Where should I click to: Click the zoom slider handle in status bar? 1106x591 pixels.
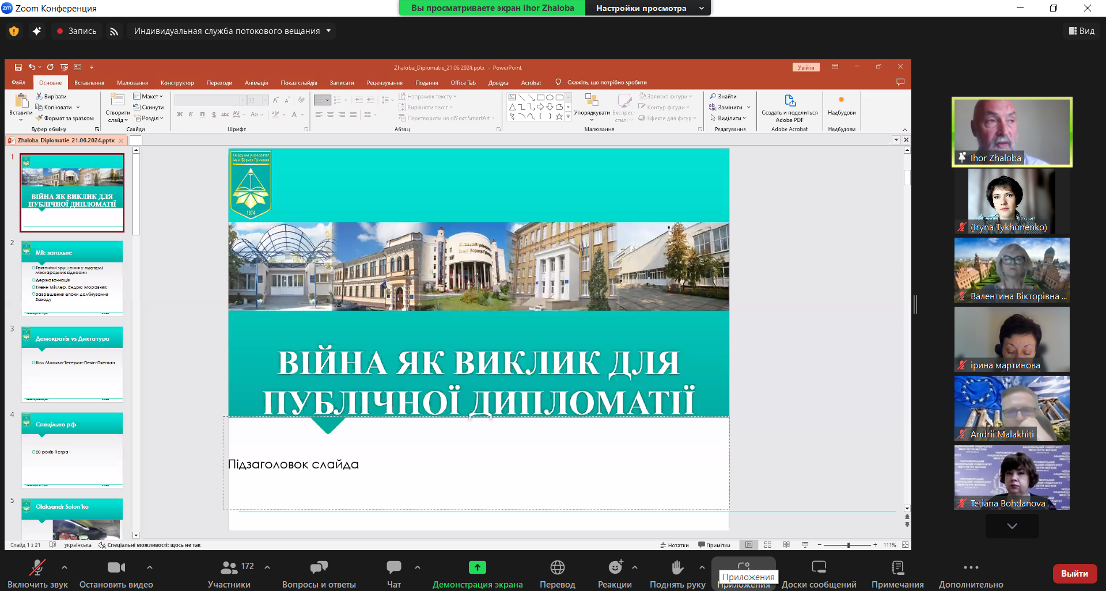(x=849, y=544)
